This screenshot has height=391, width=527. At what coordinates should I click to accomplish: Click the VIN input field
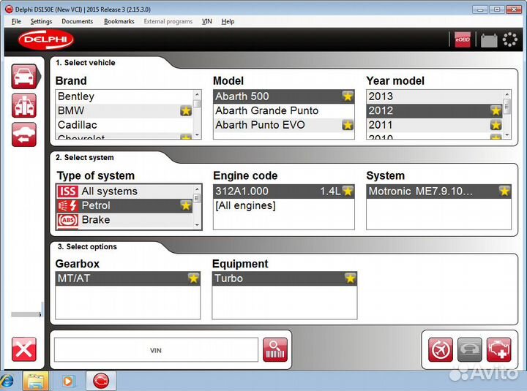pos(156,350)
